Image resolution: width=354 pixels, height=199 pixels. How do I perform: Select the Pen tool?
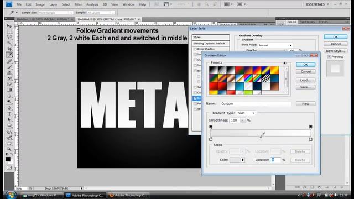click(x=9, y=108)
